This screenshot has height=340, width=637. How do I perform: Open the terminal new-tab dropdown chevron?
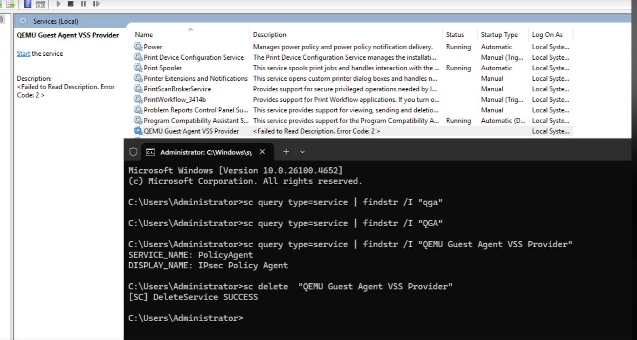(x=302, y=152)
